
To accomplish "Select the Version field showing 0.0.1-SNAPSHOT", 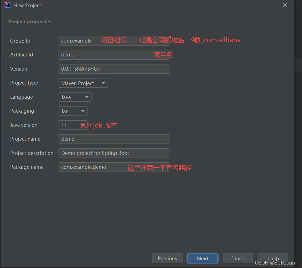I will 114,69.
